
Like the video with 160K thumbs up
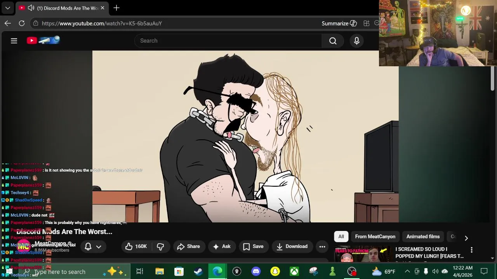tap(136, 246)
